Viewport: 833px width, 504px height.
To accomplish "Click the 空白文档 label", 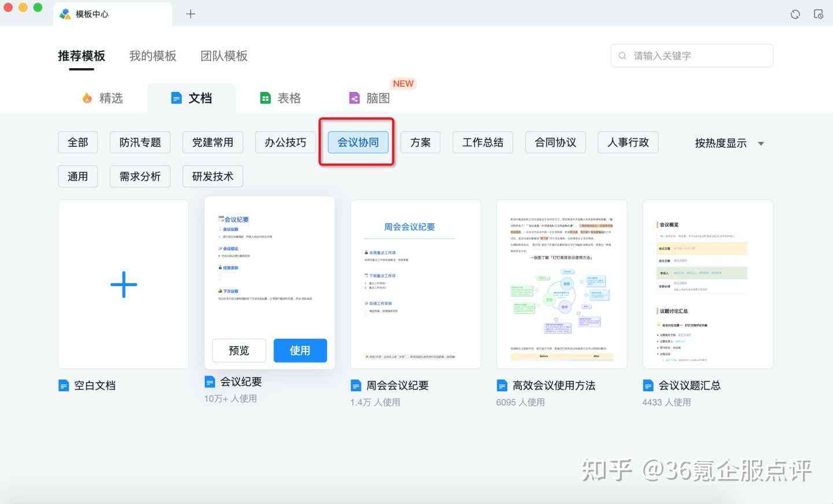I will point(95,386).
